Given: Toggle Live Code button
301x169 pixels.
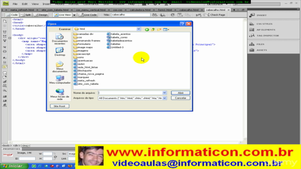Looking at the screenshot, I should [x=88, y=15].
